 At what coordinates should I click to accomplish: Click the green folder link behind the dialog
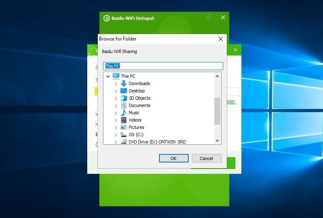(232, 101)
